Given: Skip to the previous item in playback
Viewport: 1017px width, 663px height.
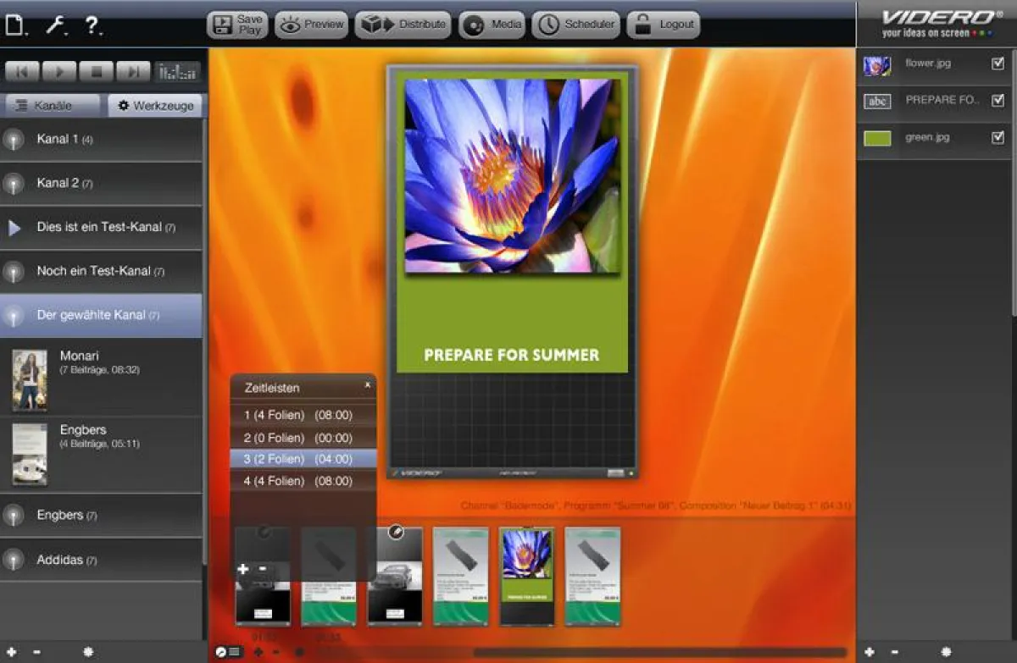Looking at the screenshot, I should 23,72.
